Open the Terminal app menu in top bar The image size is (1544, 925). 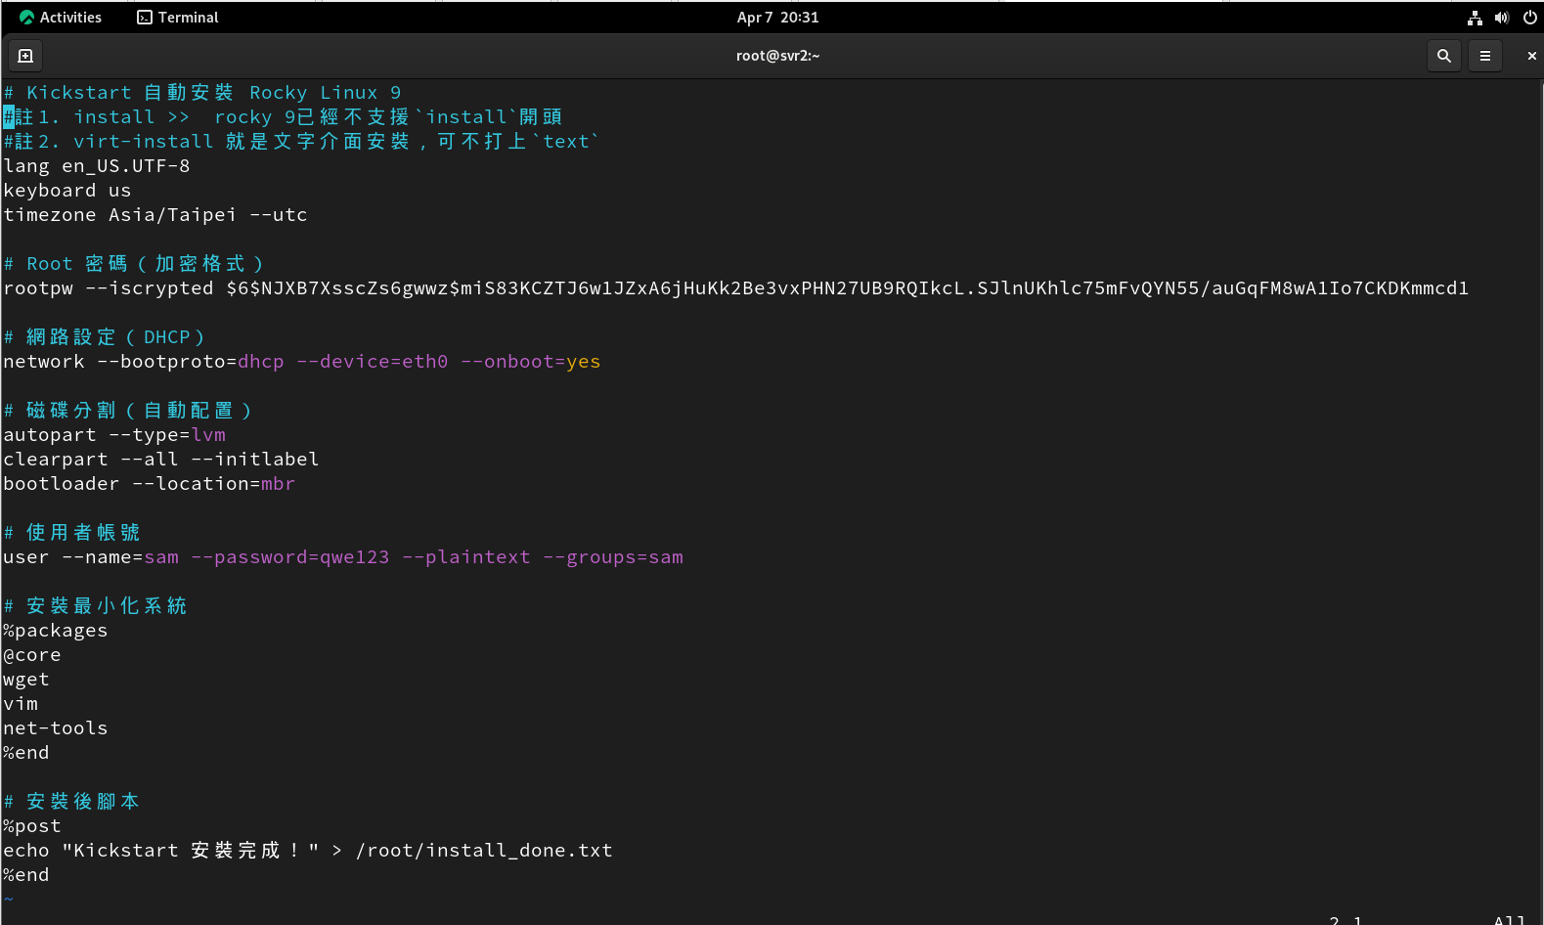pyautogui.click(x=178, y=18)
